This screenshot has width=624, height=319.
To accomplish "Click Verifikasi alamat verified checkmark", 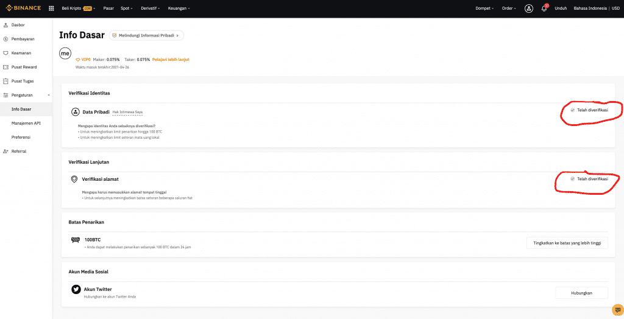I will tap(572, 179).
